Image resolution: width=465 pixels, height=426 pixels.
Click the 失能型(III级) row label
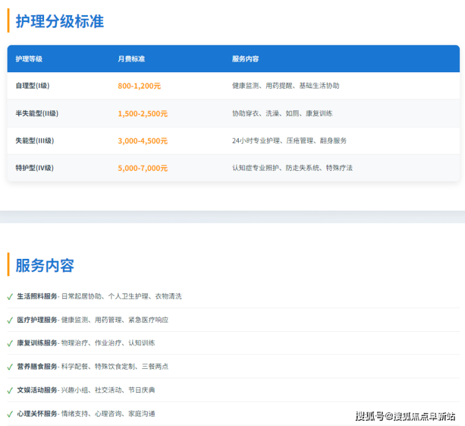(x=35, y=141)
